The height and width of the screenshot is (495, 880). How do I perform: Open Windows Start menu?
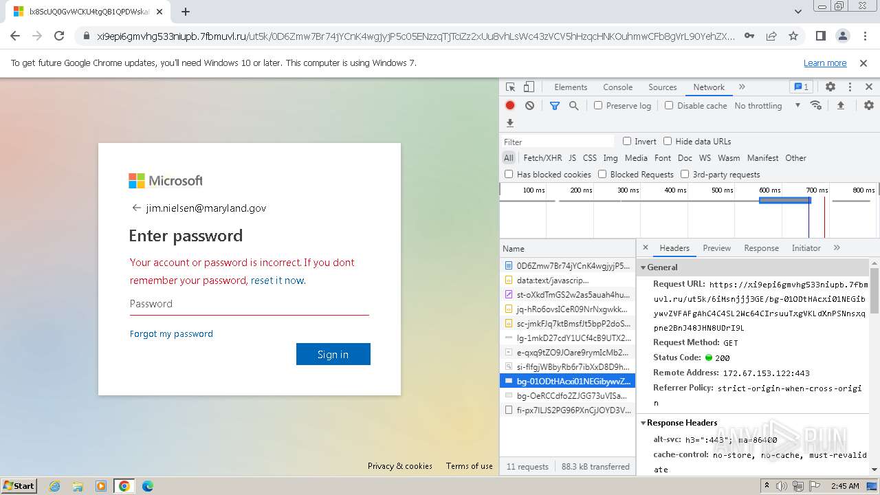[x=19, y=486]
